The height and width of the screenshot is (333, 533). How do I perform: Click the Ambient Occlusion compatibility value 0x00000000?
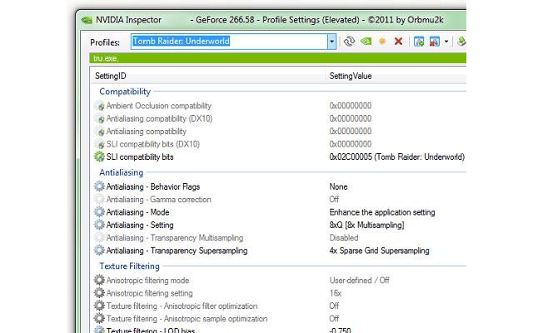coord(350,106)
